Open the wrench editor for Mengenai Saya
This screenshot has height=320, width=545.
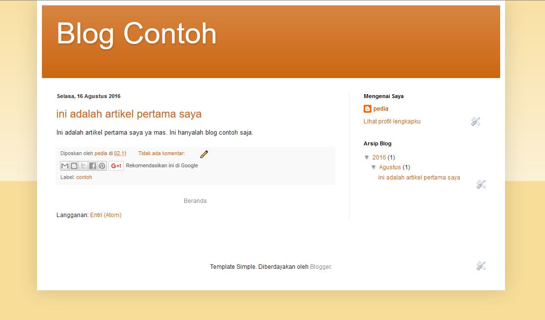[x=476, y=121]
